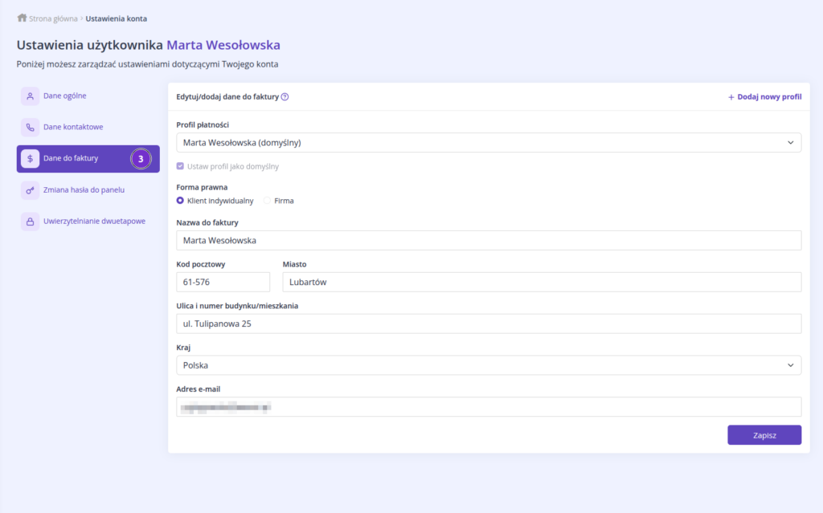Click the dollar icon for Dane do faktury
Viewport: 823px width, 513px height.
tap(30, 159)
